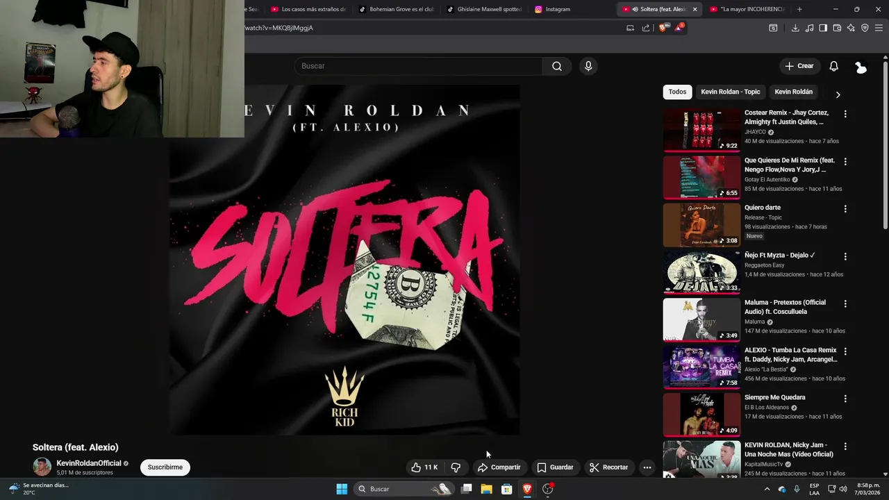Open options menu for Tumba La Casa Remix
This screenshot has height=500, width=889.
pyautogui.click(x=845, y=351)
